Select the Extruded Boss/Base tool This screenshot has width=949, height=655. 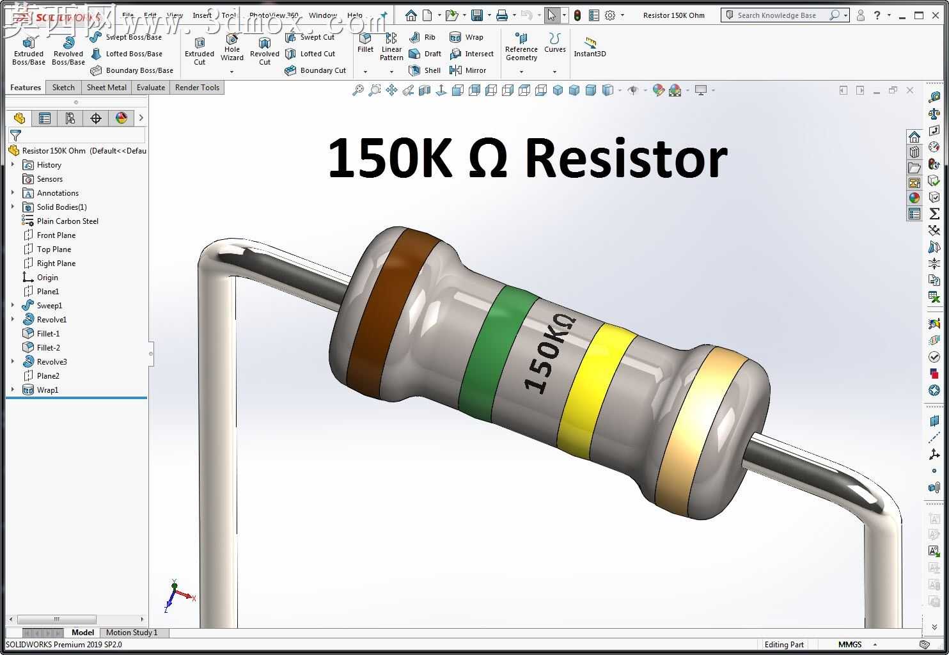point(29,51)
